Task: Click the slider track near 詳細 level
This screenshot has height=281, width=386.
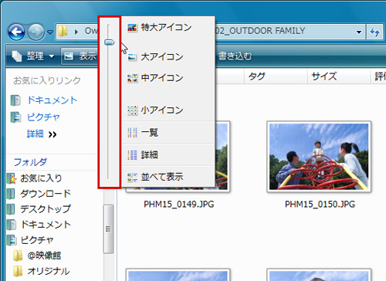Action: pyautogui.click(x=108, y=155)
